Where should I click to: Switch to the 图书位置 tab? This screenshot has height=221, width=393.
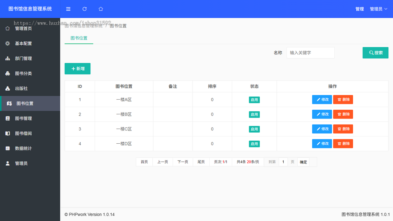point(79,38)
